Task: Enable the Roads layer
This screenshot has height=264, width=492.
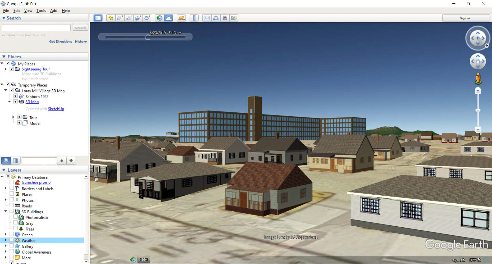Action: (x=12, y=205)
